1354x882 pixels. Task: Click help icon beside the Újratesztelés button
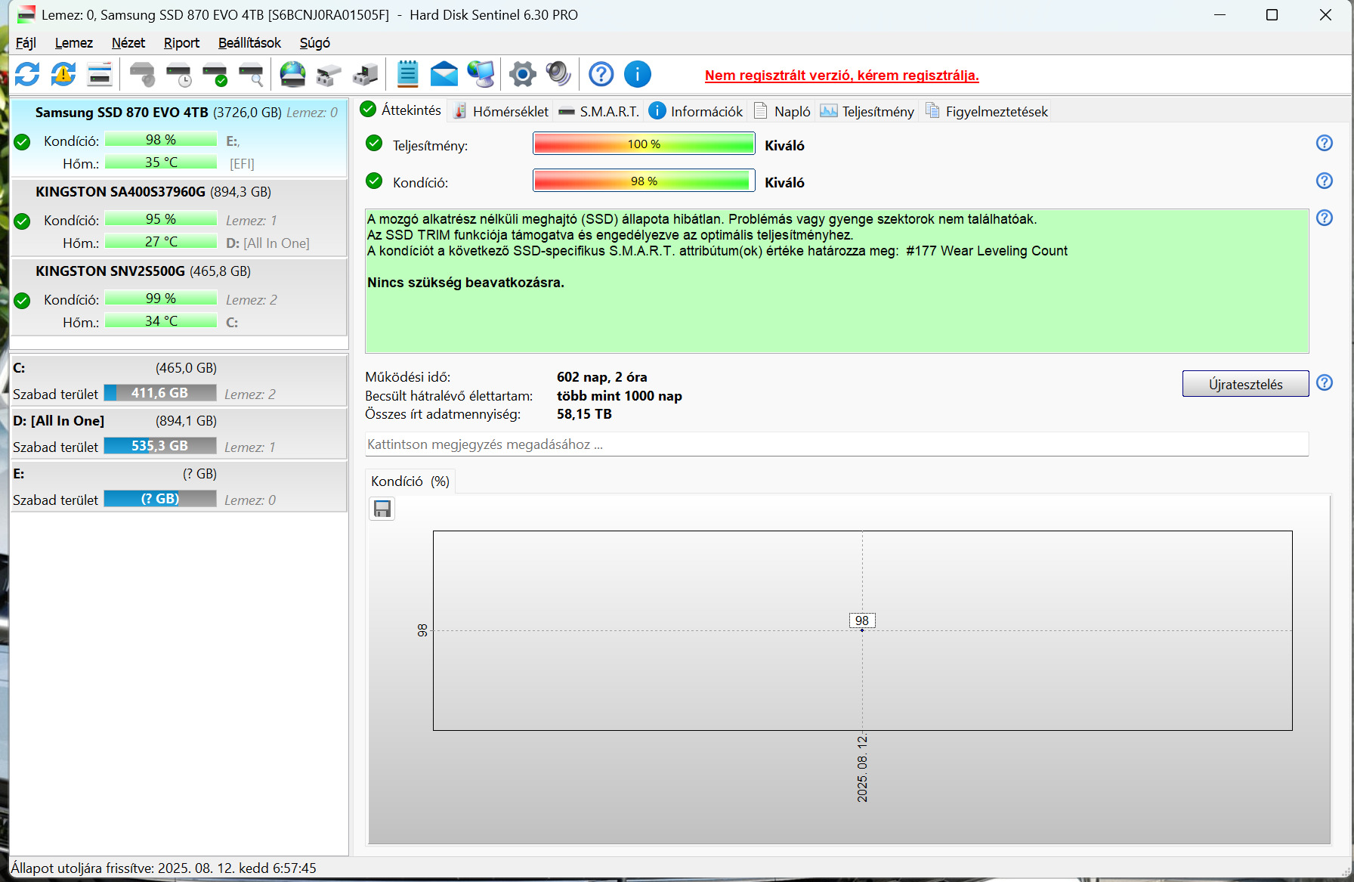pos(1325,382)
